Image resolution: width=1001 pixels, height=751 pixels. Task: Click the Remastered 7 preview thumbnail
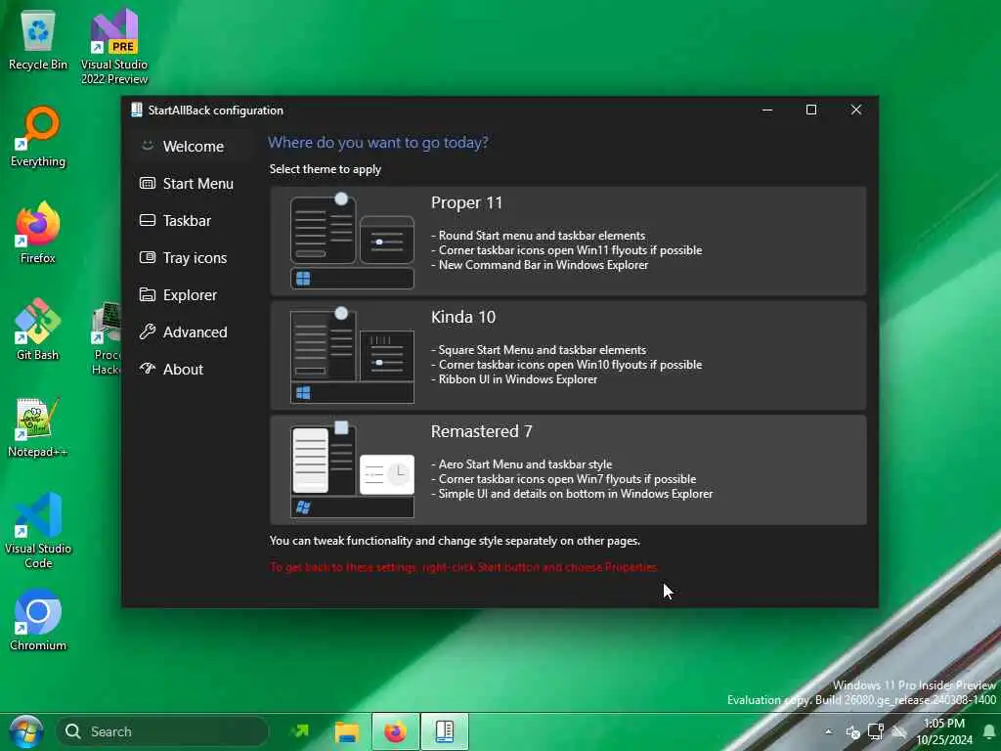(352, 470)
